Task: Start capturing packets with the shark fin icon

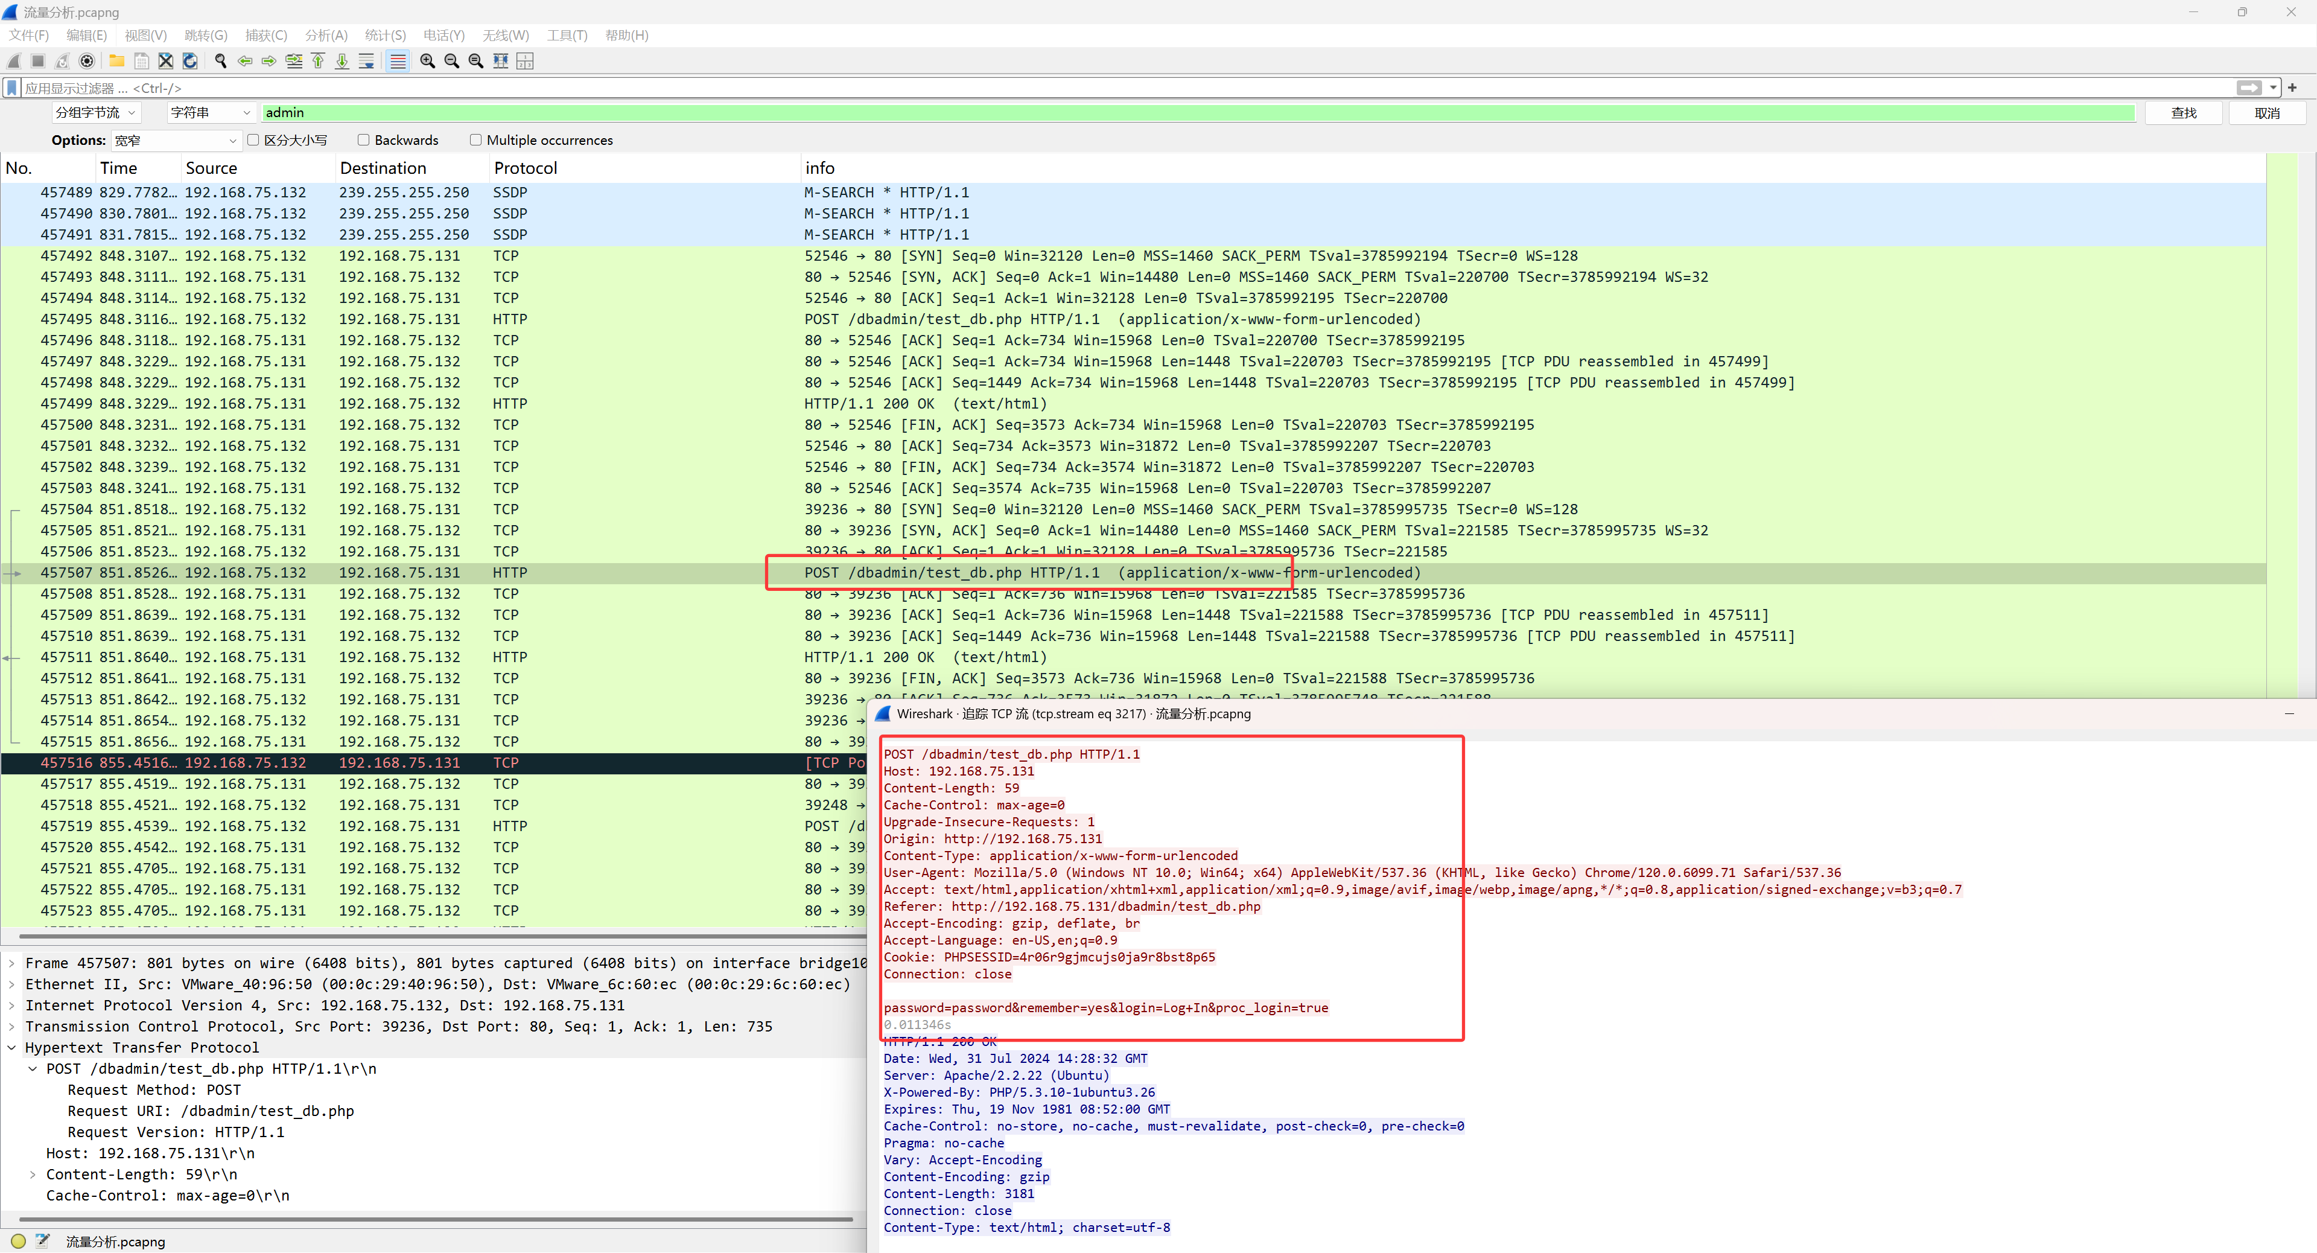Action: tap(13, 61)
